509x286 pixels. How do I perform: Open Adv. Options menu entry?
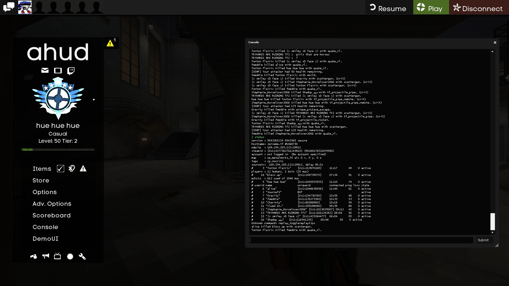tap(52, 204)
